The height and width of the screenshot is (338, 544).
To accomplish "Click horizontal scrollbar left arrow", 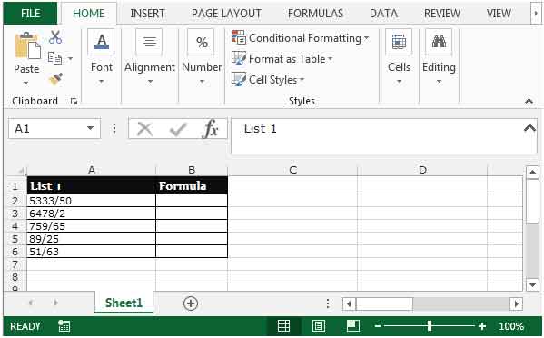I will (x=349, y=304).
